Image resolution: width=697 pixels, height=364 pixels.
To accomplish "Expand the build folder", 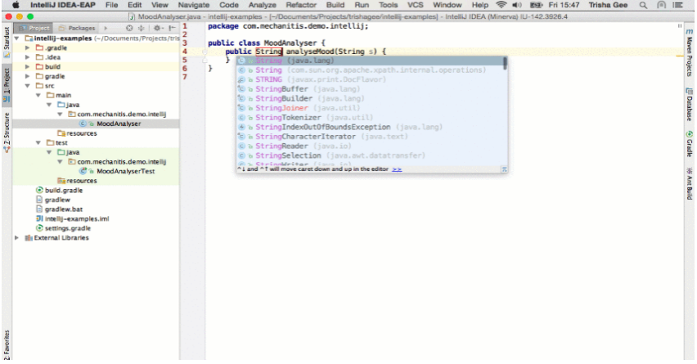I will (x=28, y=67).
